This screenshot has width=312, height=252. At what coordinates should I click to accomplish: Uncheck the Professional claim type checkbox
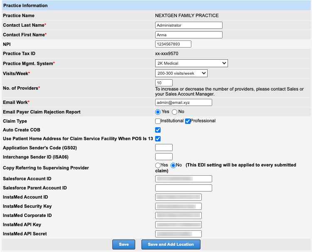188,121
